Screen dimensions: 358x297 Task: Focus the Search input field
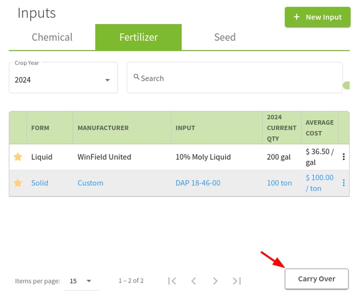235,78
